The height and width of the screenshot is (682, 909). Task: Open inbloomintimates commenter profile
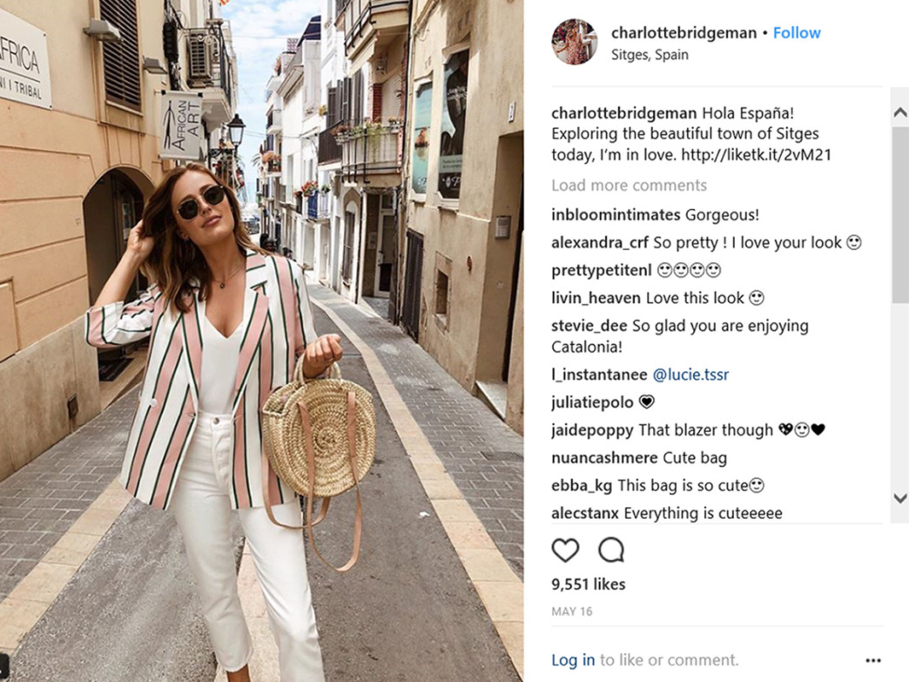616,215
